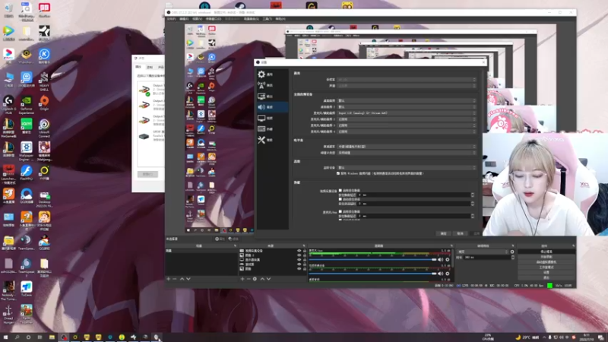The height and width of the screenshot is (342, 608).
Task: Open the monitoring device dropdown
Action: 407,167
